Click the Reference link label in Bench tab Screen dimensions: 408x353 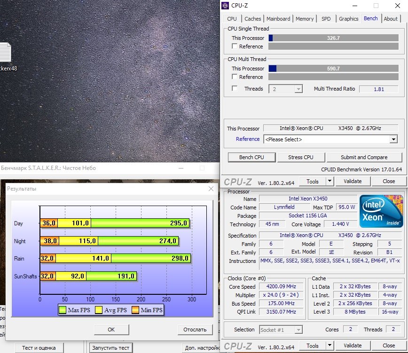tap(248, 139)
